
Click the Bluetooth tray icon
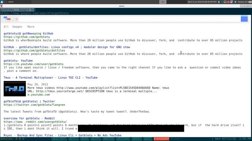point(219,2)
